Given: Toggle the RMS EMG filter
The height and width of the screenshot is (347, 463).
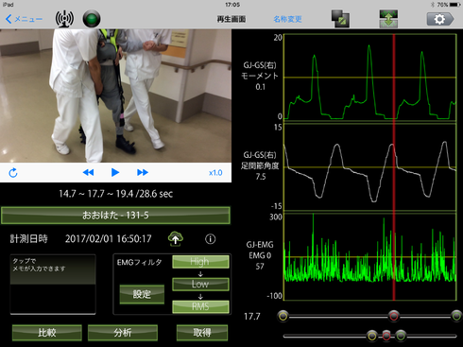Looking at the screenshot, I should [x=200, y=306].
